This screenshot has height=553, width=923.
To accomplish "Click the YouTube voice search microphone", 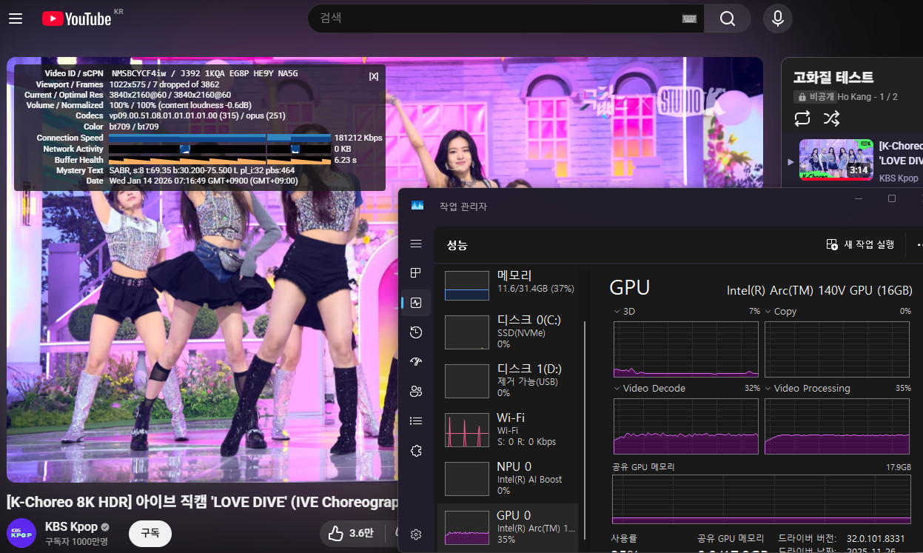I will tap(777, 19).
